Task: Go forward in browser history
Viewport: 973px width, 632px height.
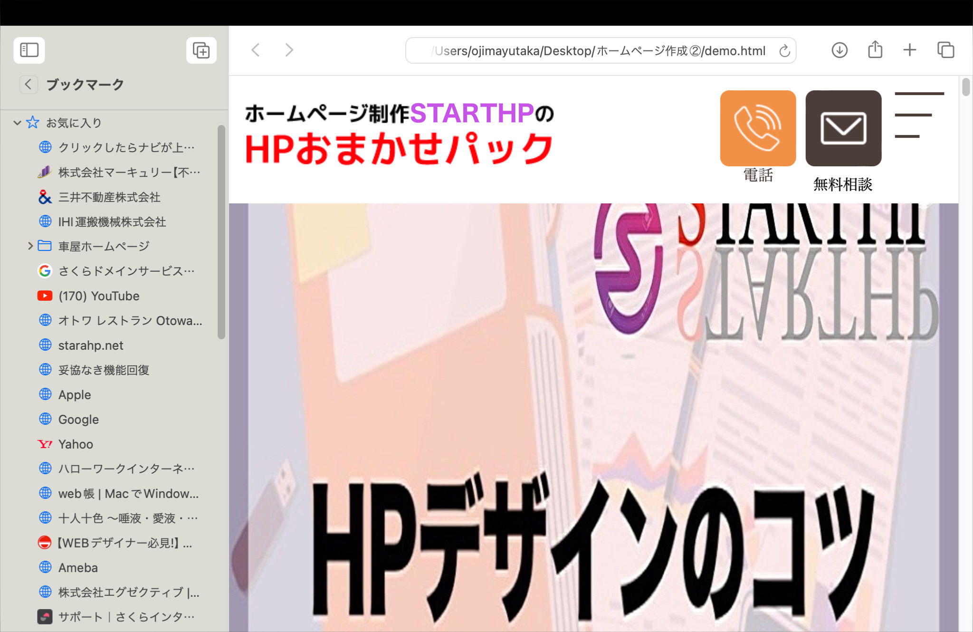Action: (289, 50)
